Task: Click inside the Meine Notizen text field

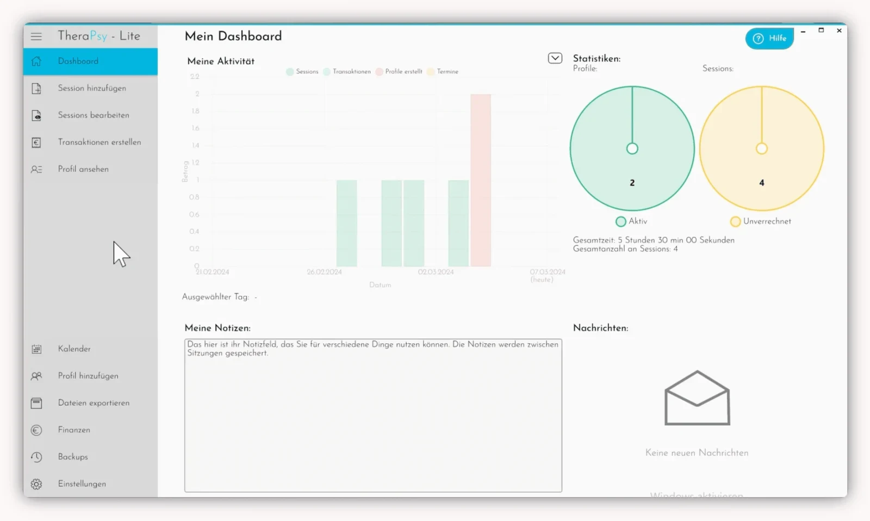Action: tap(373, 415)
